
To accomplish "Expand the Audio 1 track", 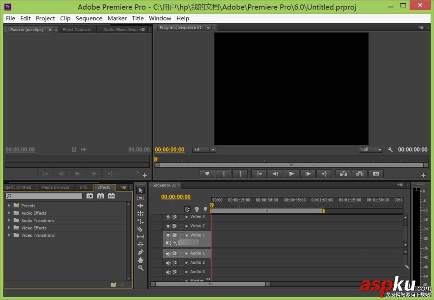I will click(187, 253).
